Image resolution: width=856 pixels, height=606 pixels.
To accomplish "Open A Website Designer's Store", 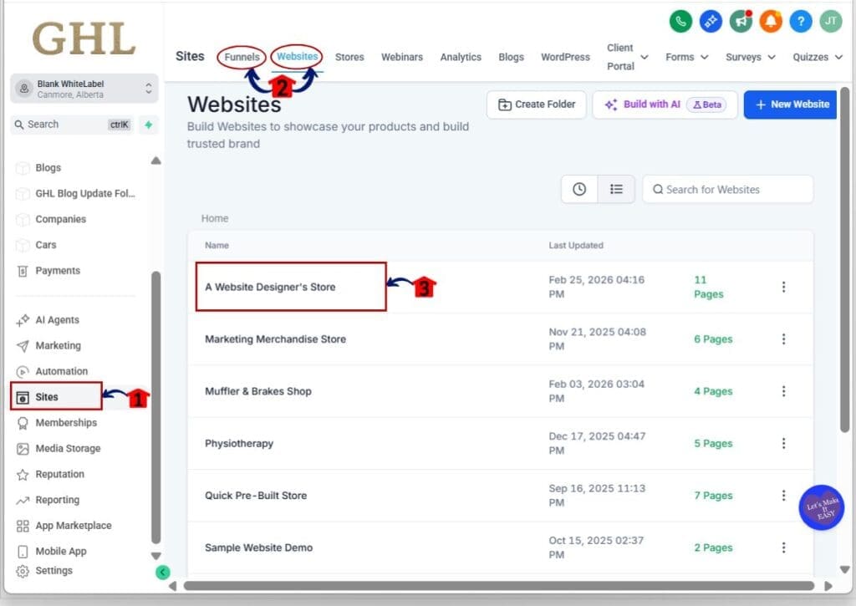I will tap(270, 287).
